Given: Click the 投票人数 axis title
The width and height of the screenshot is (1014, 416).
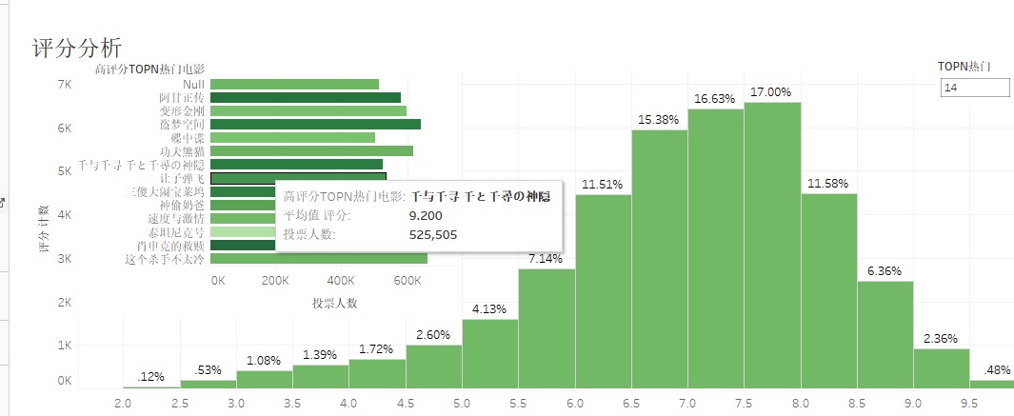Looking at the screenshot, I should pyautogui.click(x=336, y=303).
